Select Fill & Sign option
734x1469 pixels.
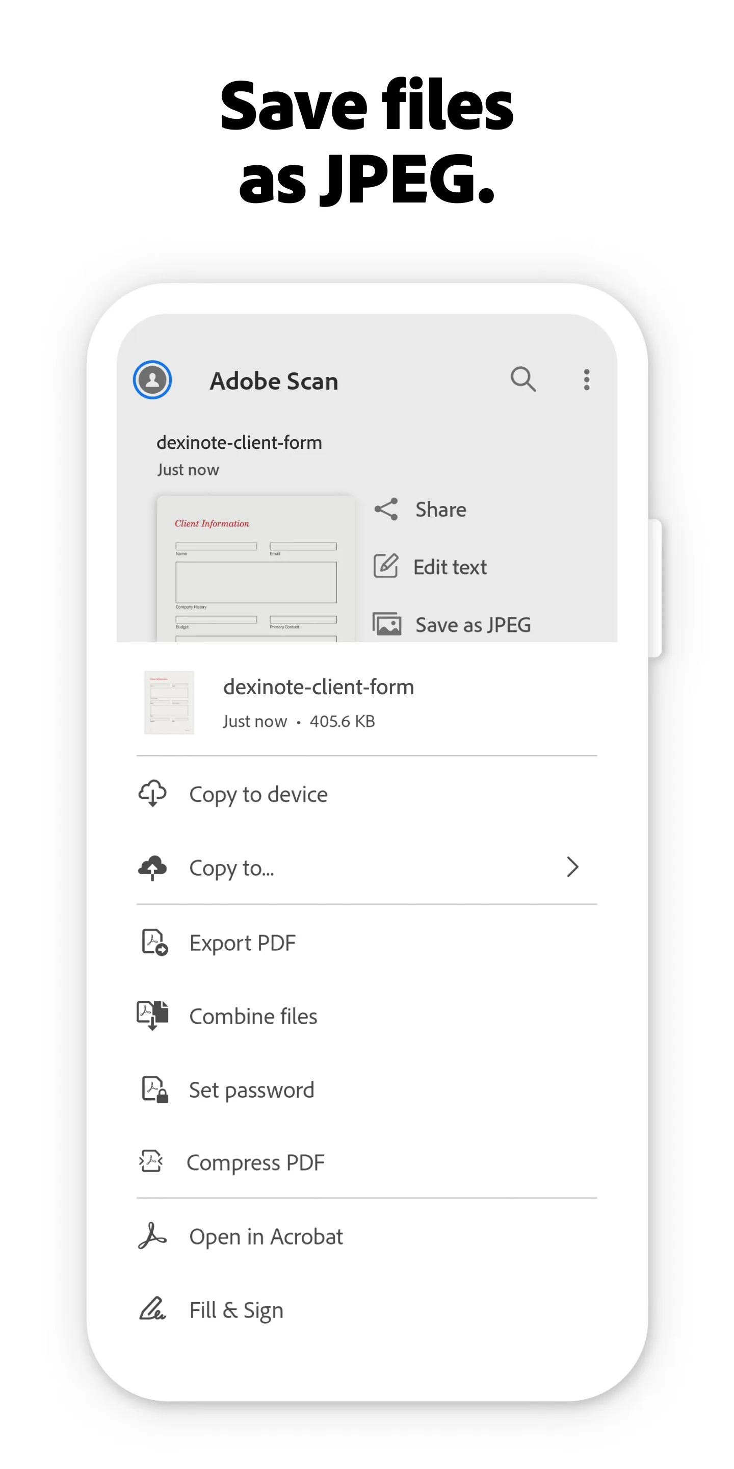[x=367, y=1309]
